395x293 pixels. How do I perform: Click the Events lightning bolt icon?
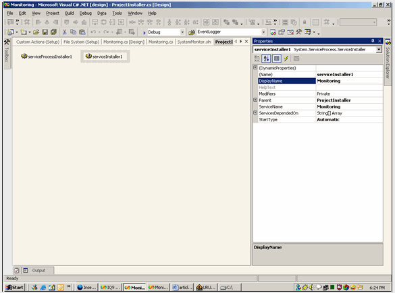(x=286, y=59)
